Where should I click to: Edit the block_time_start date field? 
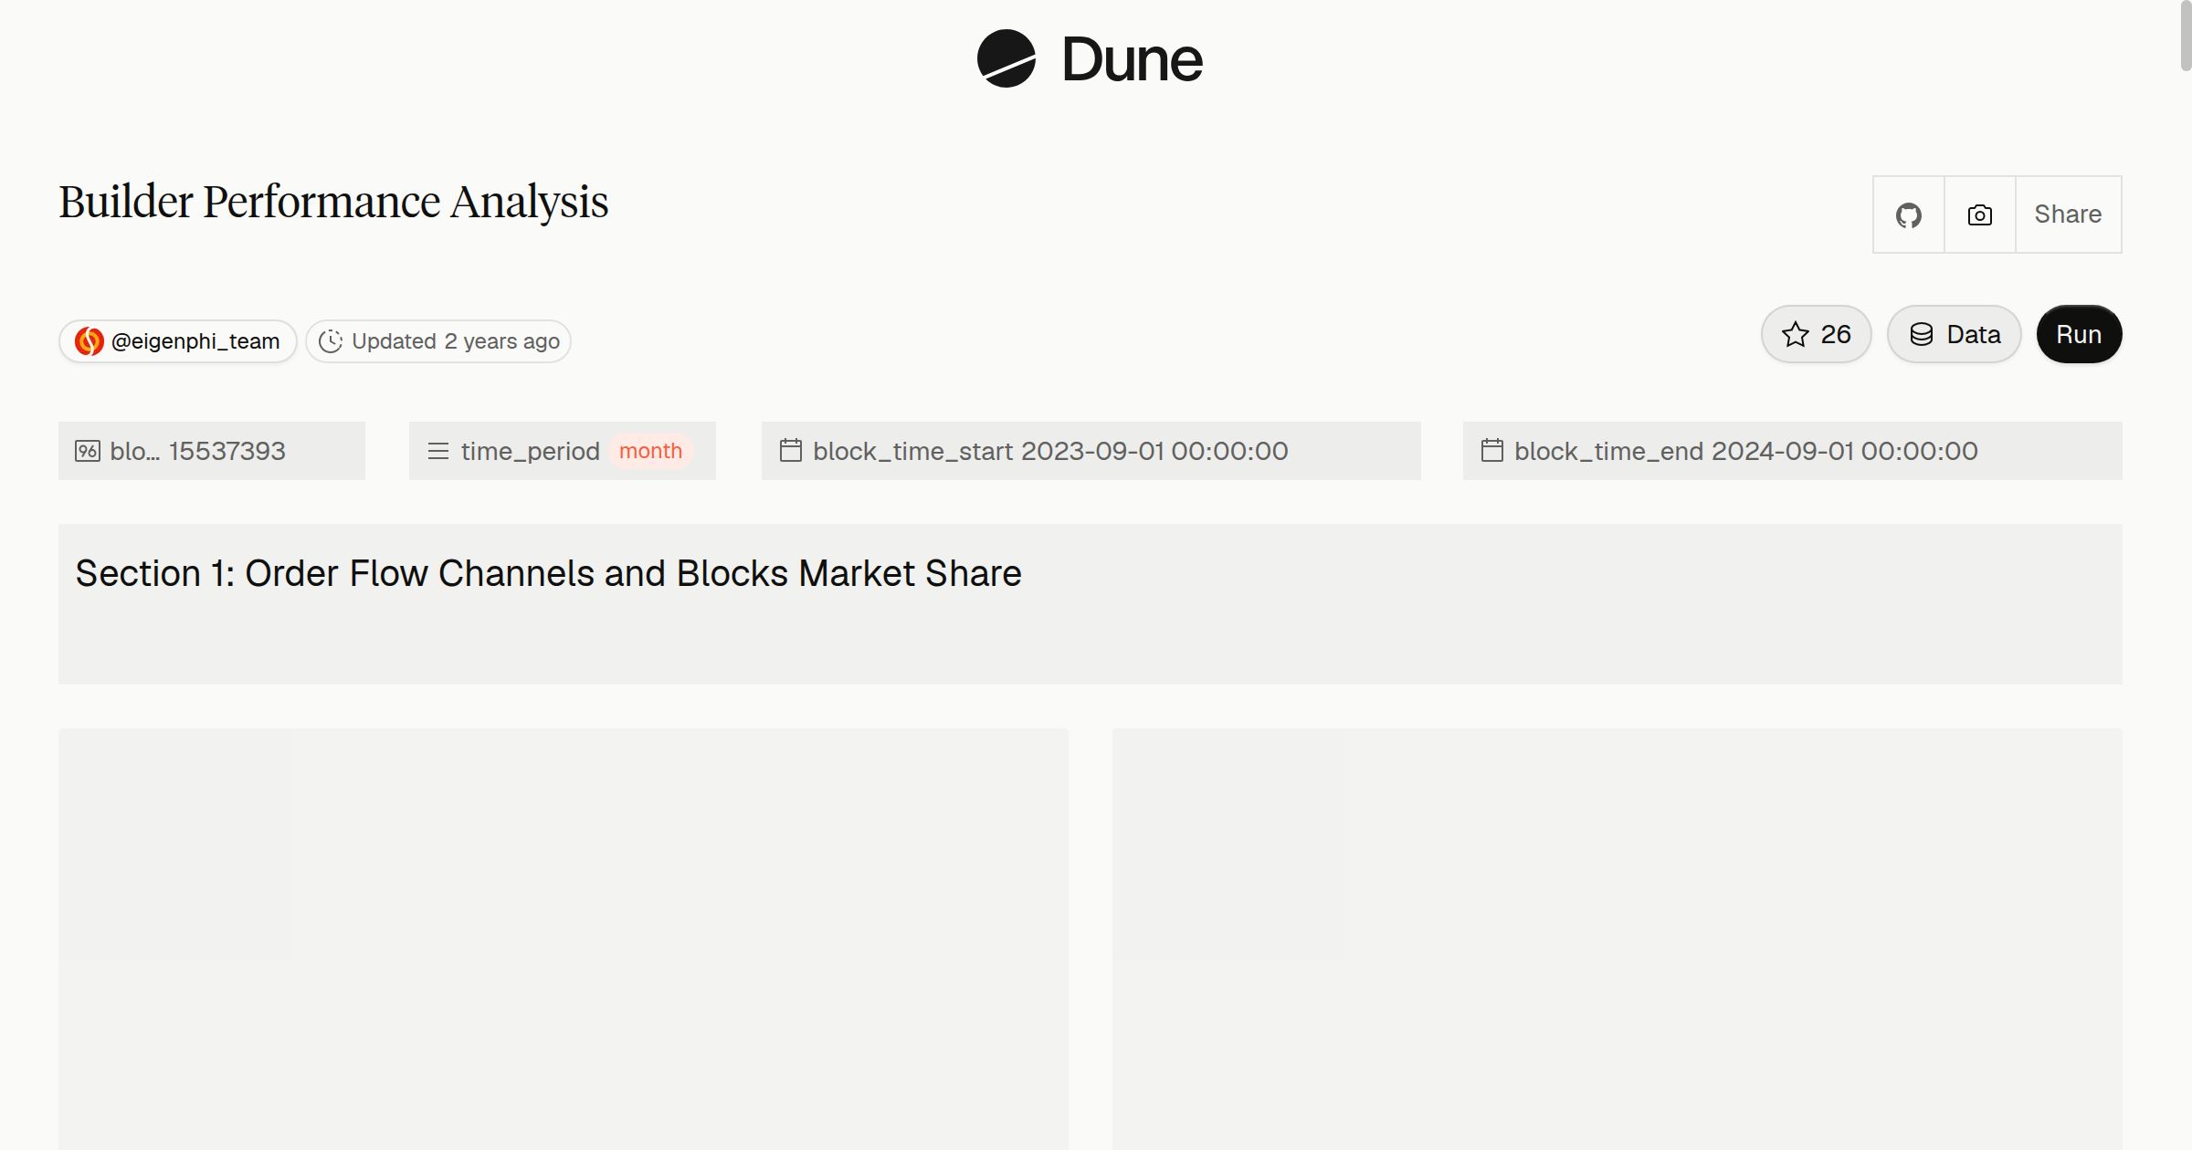click(x=1091, y=451)
